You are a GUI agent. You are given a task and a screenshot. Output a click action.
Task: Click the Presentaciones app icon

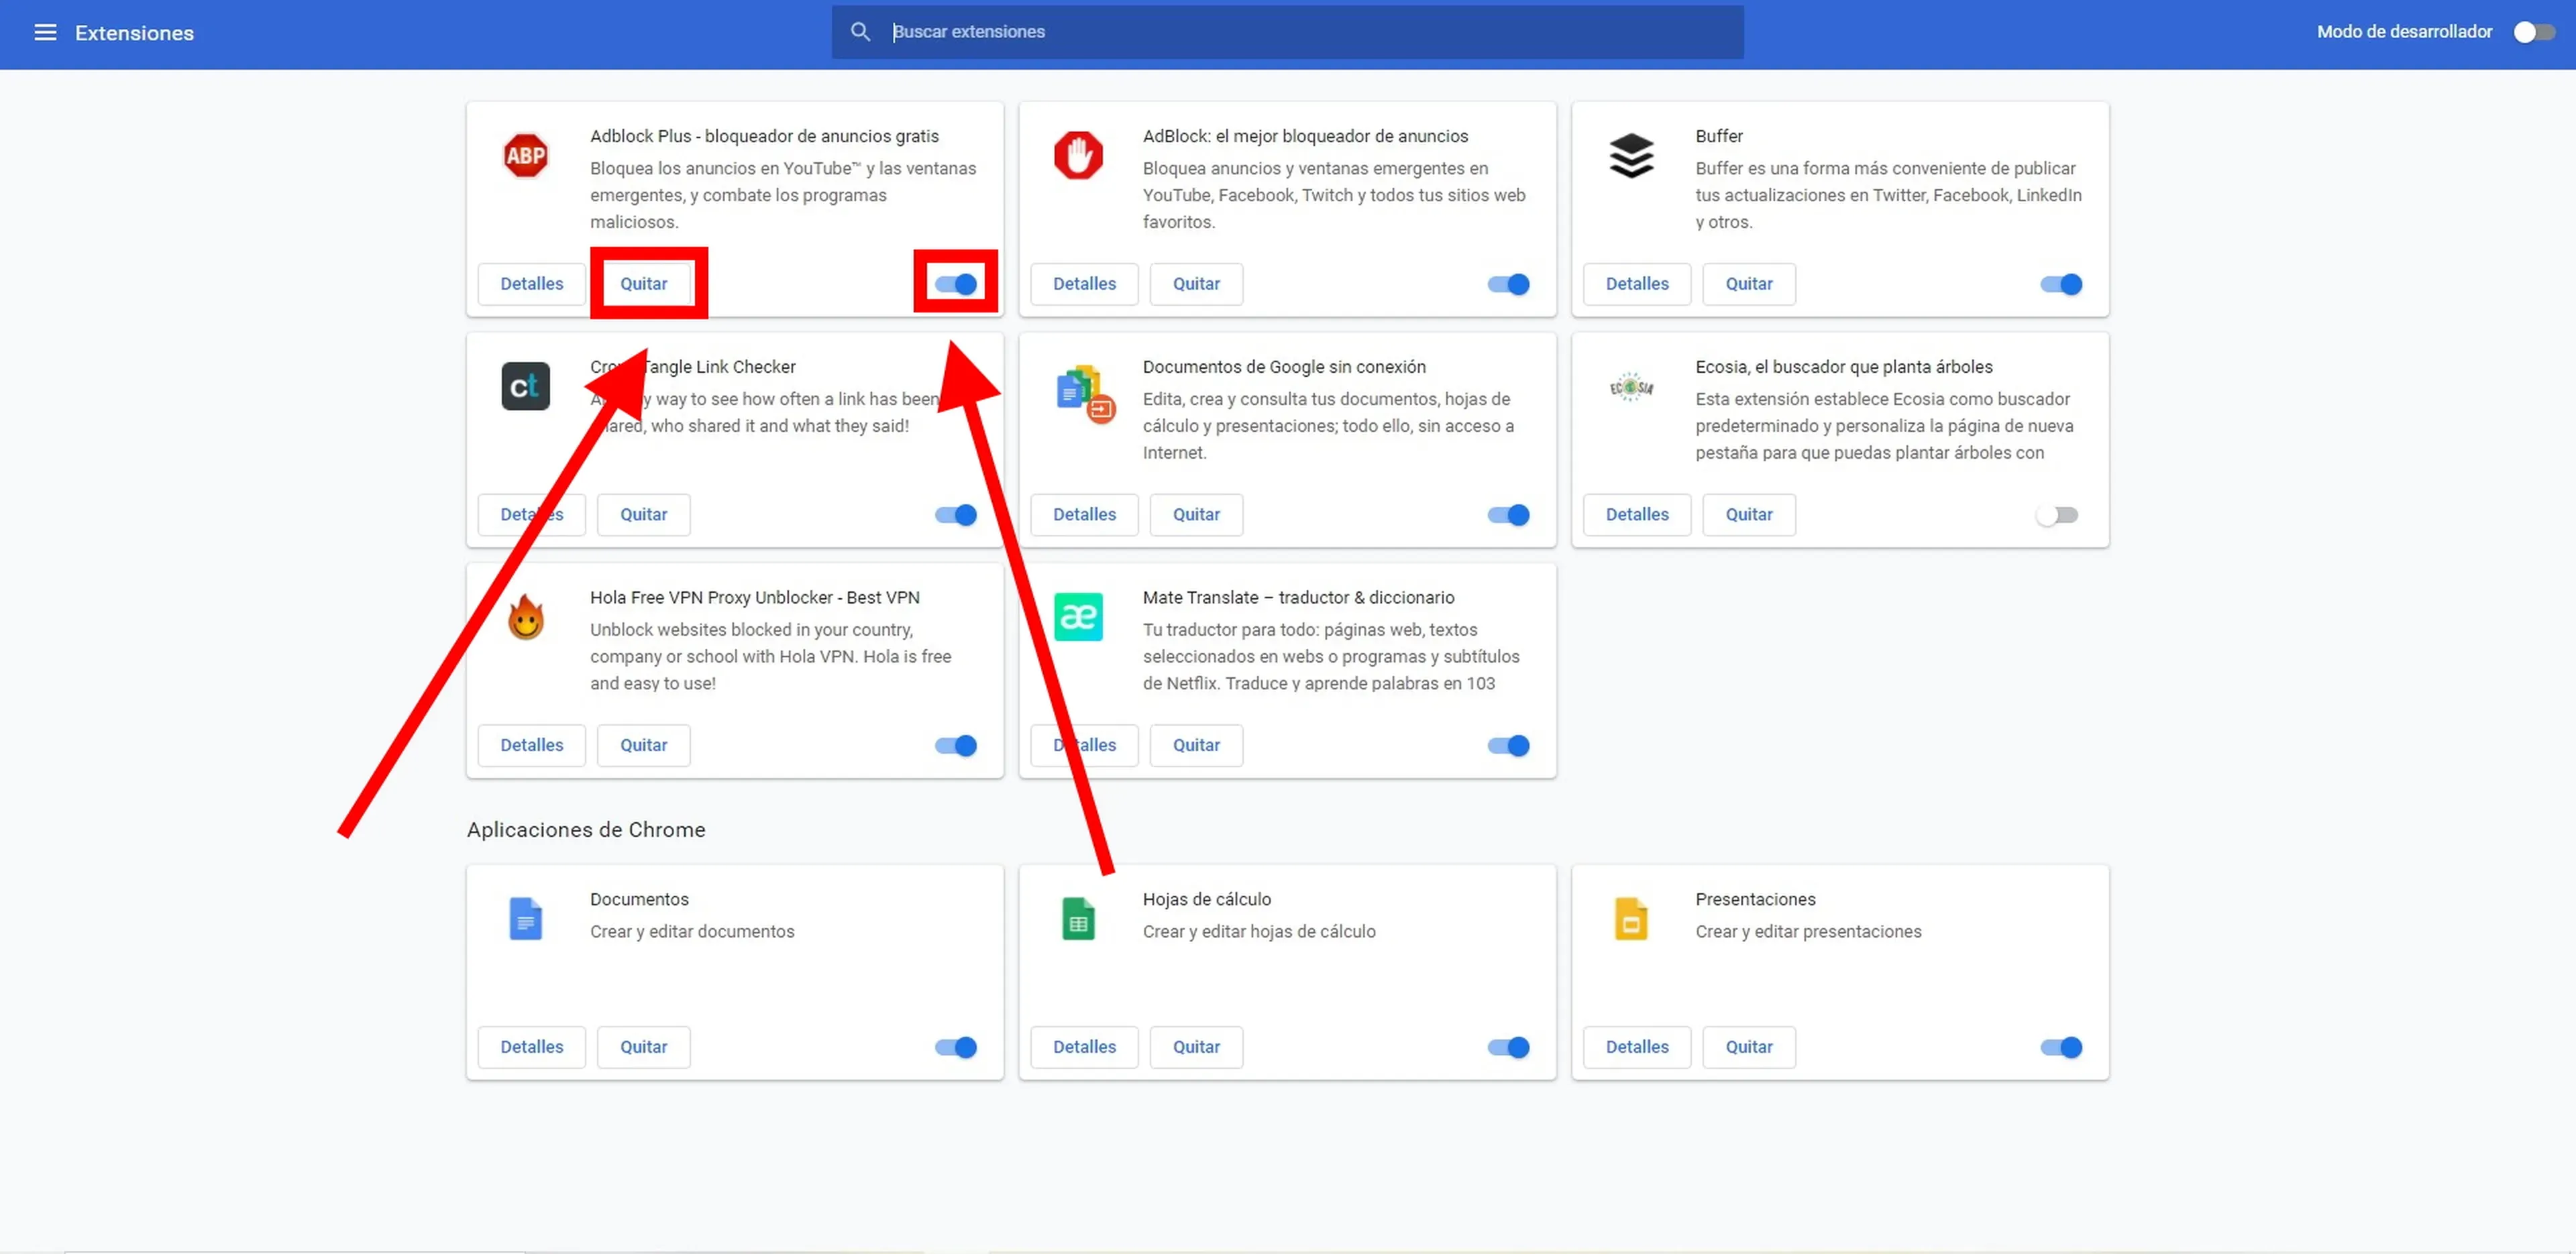click(1631, 918)
